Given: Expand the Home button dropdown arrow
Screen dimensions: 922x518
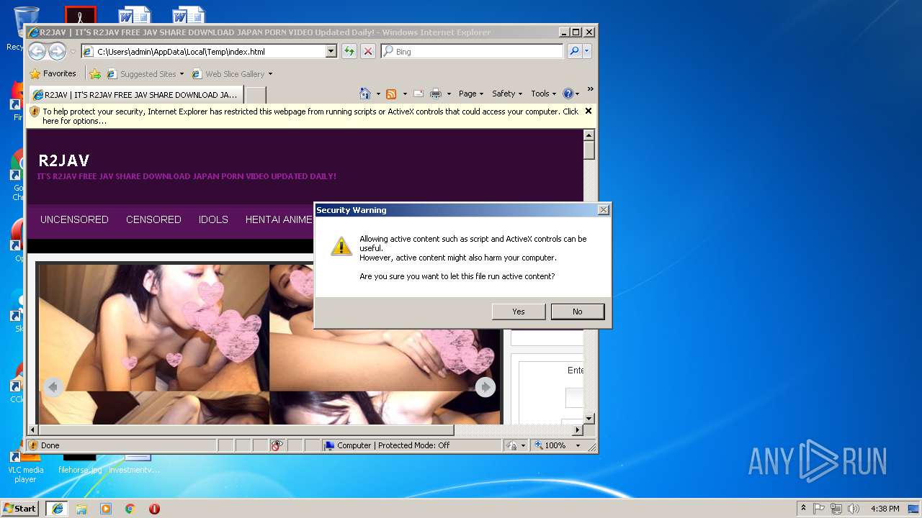Looking at the screenshot, I should point(377,94).
